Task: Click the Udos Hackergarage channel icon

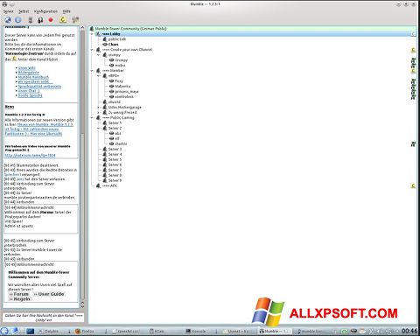Action: (105, 108)
